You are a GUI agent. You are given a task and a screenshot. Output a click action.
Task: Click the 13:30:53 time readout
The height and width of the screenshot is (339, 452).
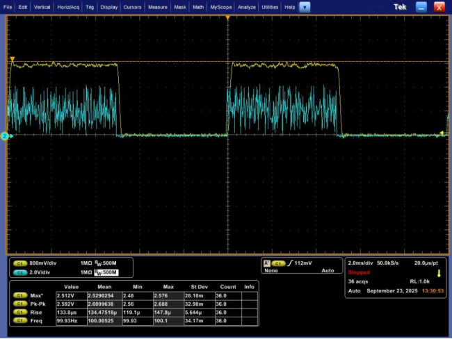click(x=433, y=291)
